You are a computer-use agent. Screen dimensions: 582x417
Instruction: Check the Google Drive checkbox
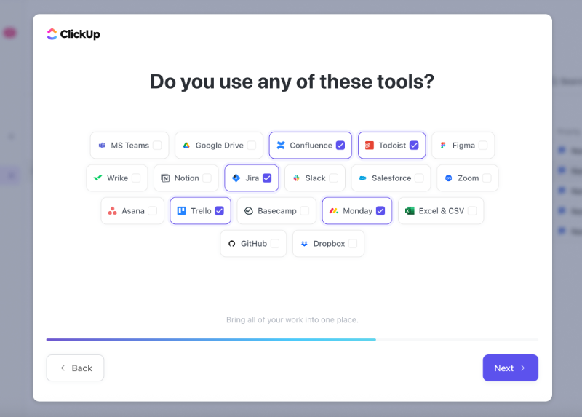coord(252,146)
